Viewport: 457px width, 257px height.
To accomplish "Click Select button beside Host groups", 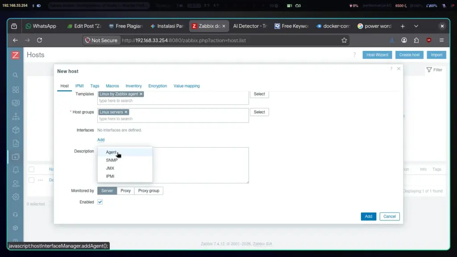I will tap(259, 112).
